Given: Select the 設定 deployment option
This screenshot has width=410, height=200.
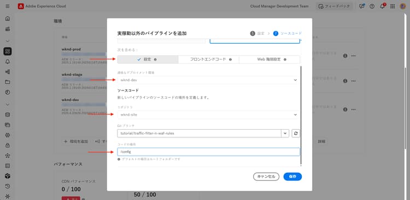Looking at the screenshot, I should (148, 59).
